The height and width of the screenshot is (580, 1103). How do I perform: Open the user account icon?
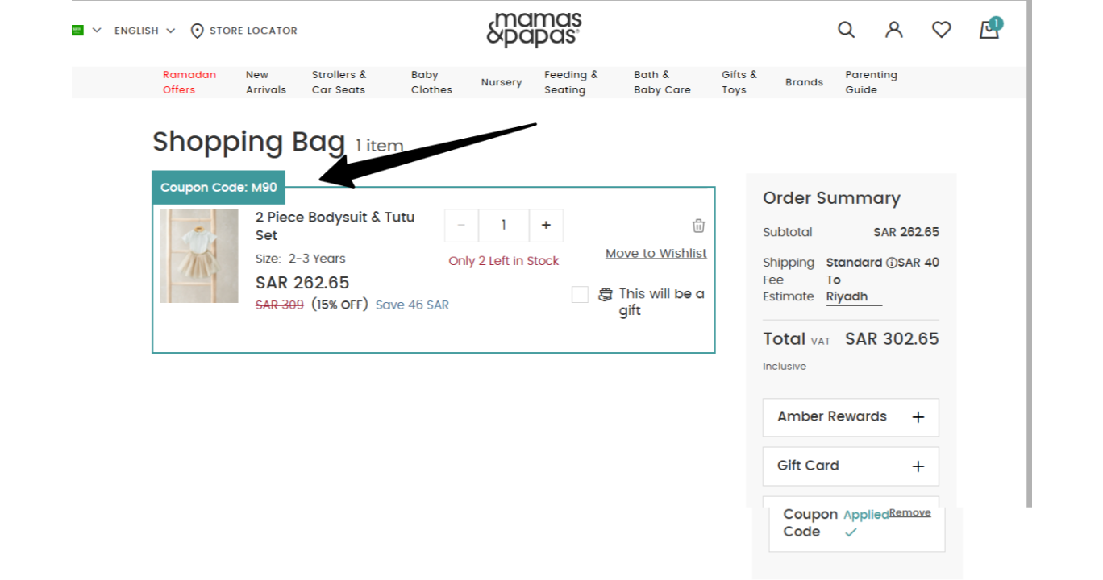click(x=894, y=30)
